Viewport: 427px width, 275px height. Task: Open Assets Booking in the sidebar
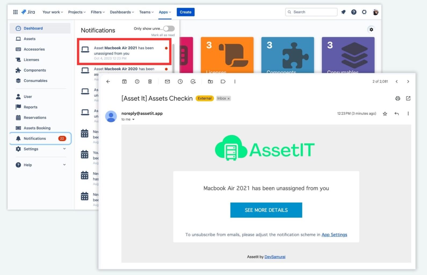tap(40, 128)
